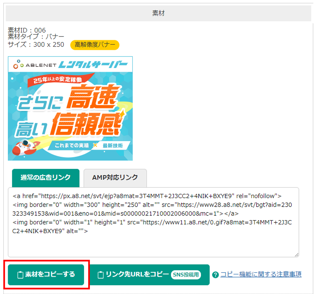Image resolution: width=314 pixels, height=294 pixels.
Task: Click the 素材 section header bar
Action: click(158, 13)
